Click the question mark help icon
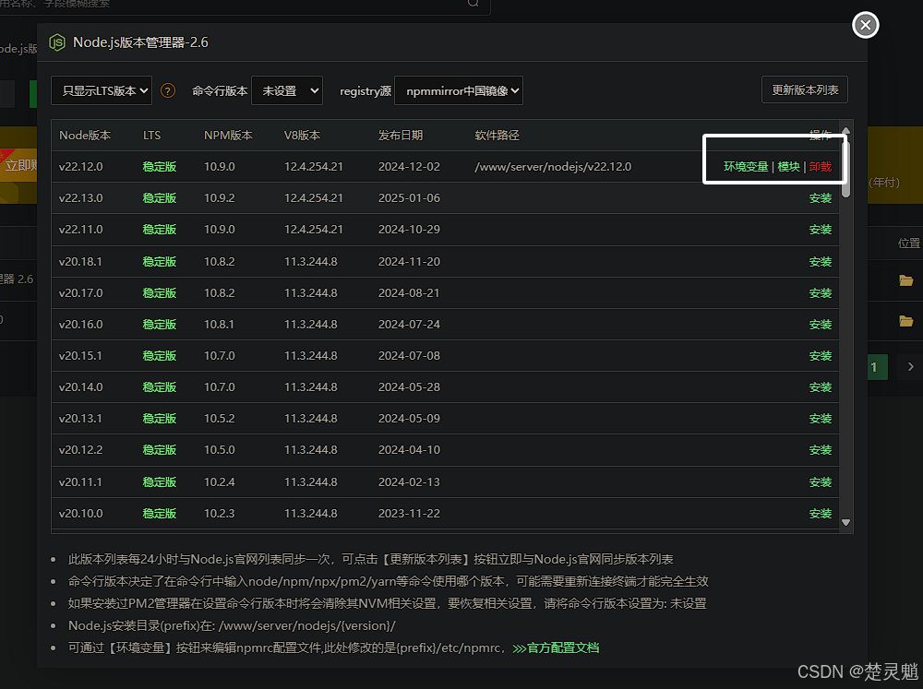This screenshot has height=689, width=923. [168, 90]
